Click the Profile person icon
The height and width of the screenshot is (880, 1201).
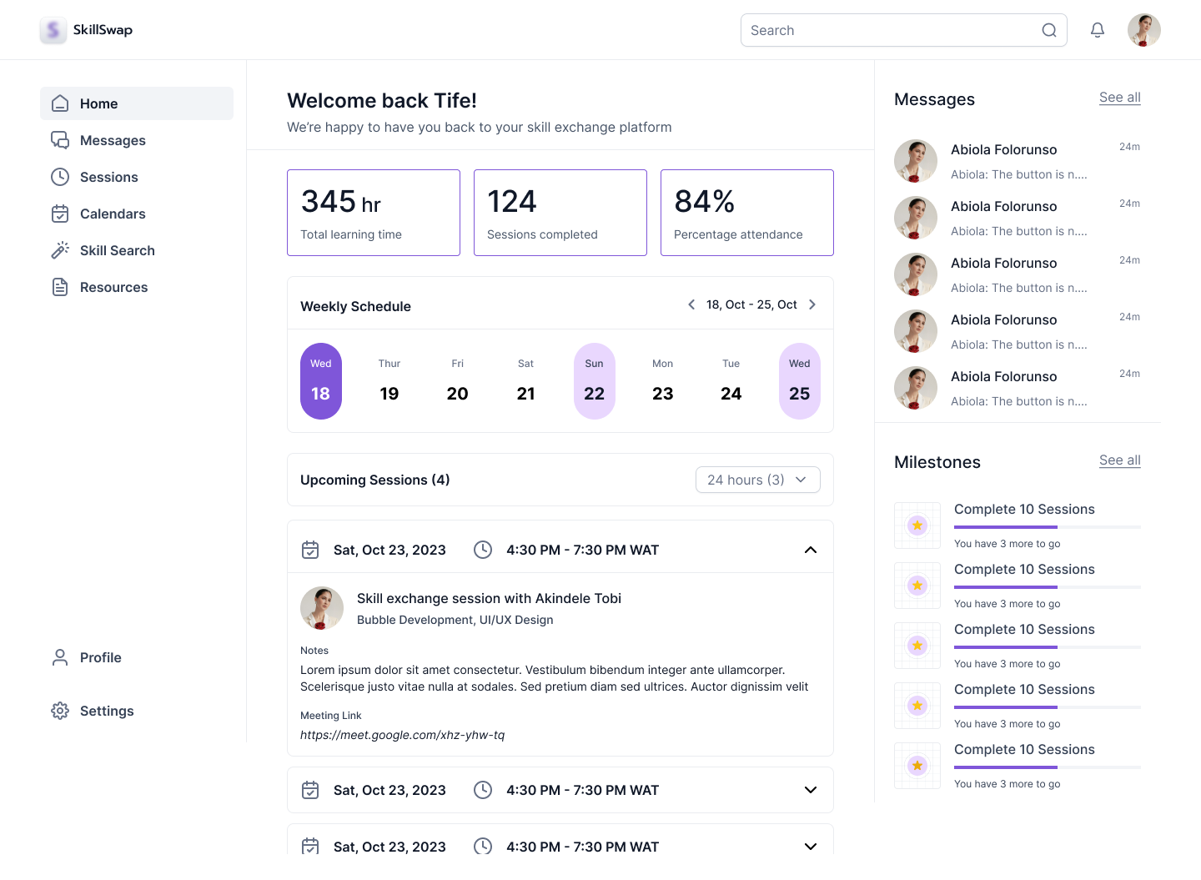[x=59, y=657]
